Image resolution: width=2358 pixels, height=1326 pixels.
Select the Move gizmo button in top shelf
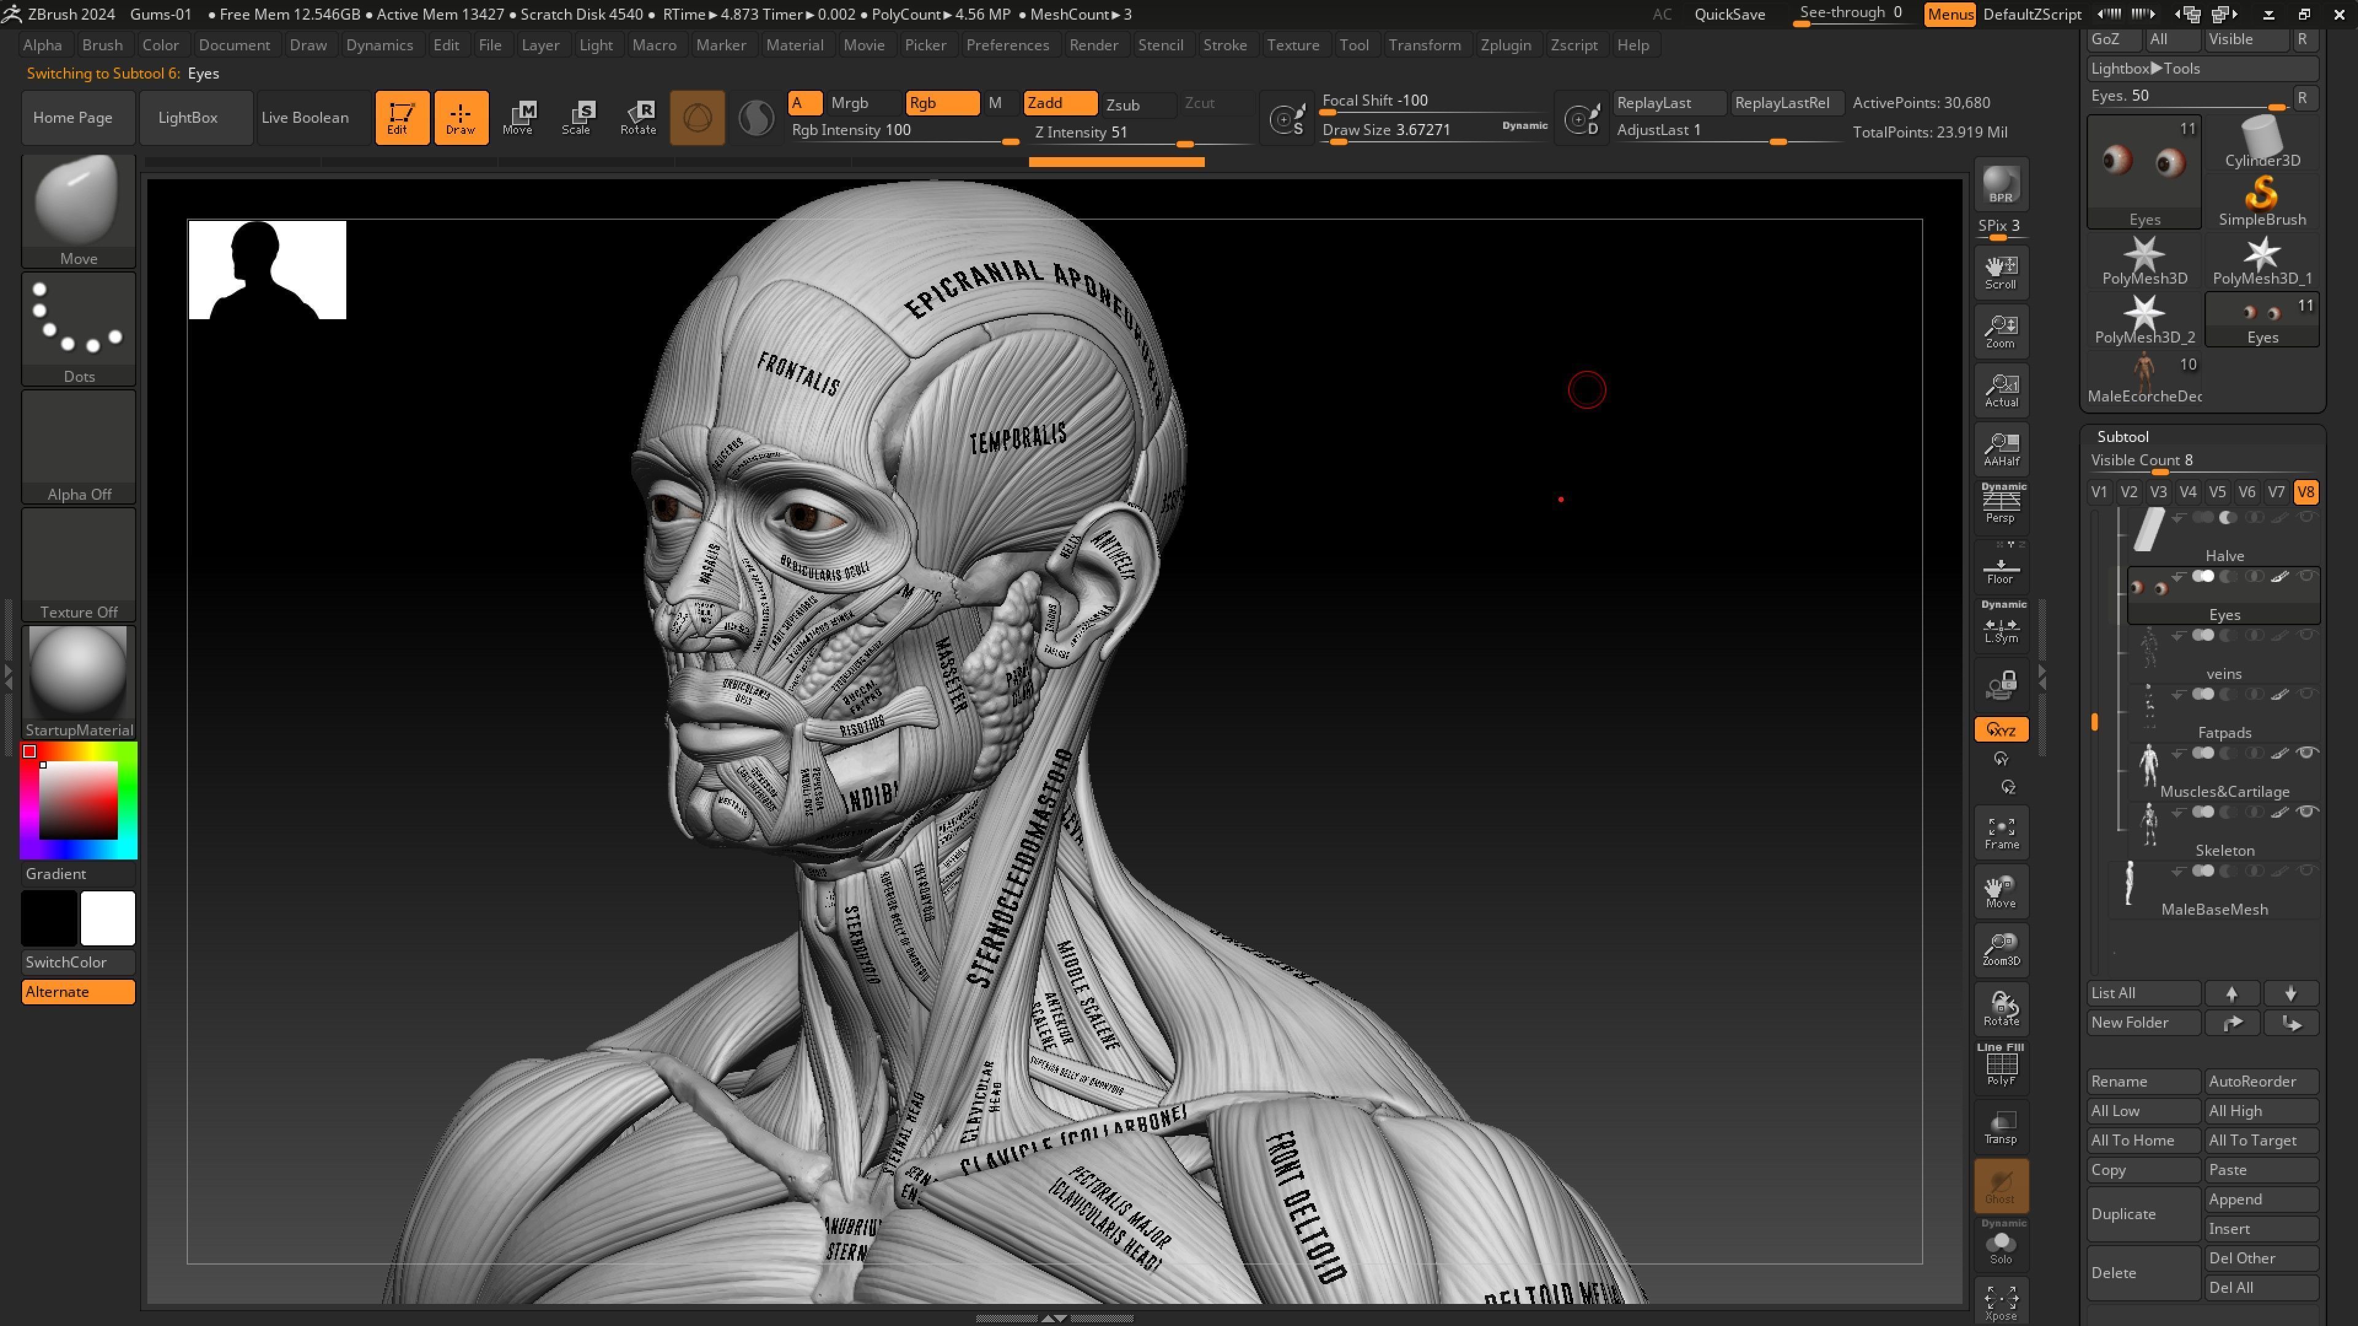[519, 117]
